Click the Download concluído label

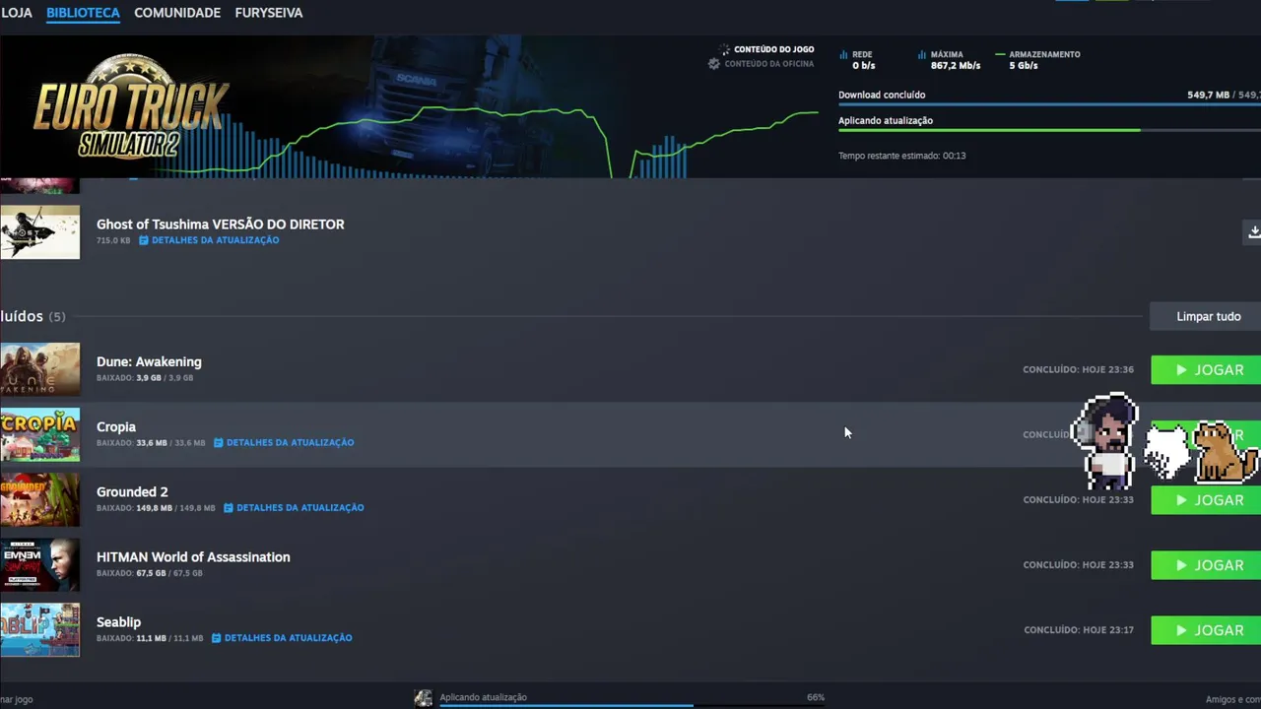click(x=882, y=96)
